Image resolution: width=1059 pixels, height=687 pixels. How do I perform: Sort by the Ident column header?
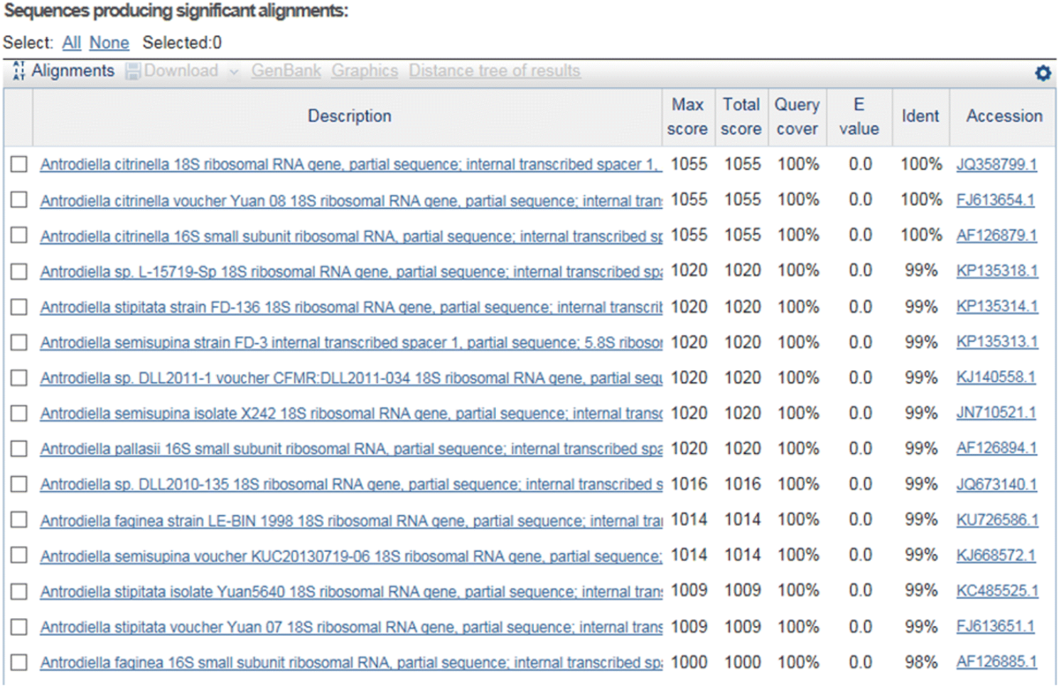tap(920, 116)
